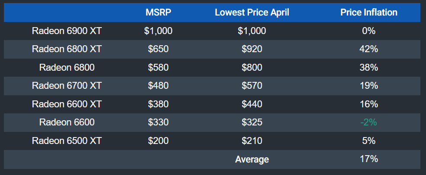
Task: Click the Radeon 6800 row label
Action: point(67,67)
